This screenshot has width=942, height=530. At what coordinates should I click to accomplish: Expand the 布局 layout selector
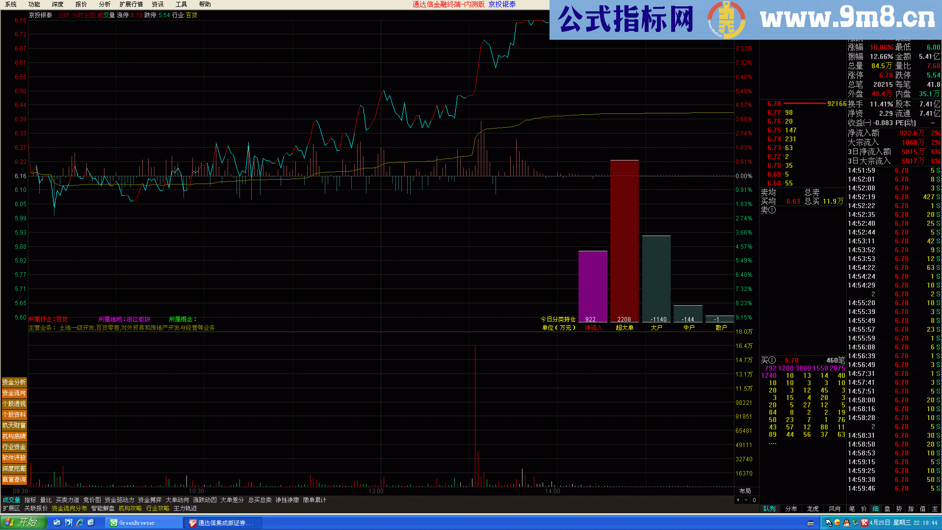pos(745,491)
